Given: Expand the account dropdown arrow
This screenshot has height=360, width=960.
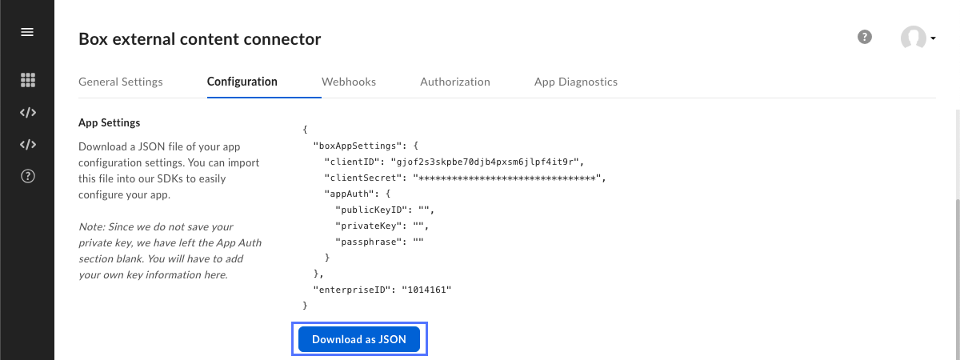Looking at the screenshot, I should [x=934, y=38].
